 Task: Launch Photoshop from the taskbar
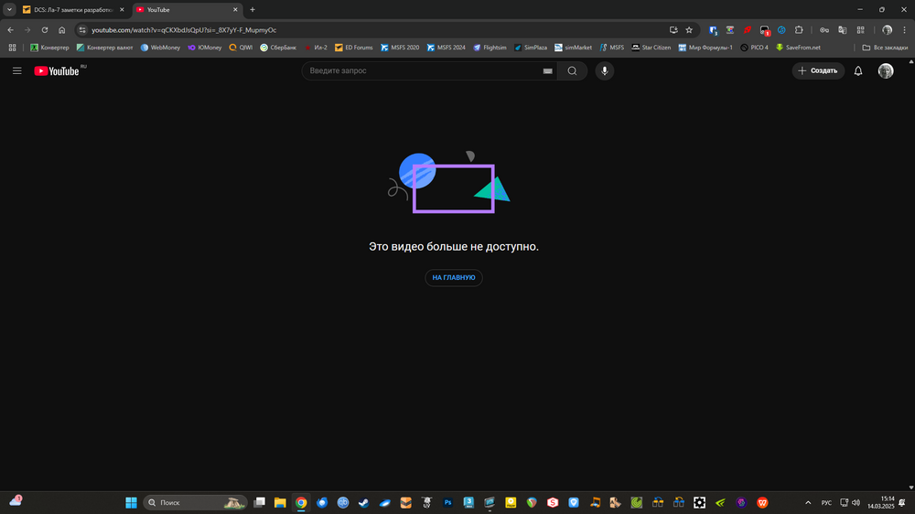point(447,502)
